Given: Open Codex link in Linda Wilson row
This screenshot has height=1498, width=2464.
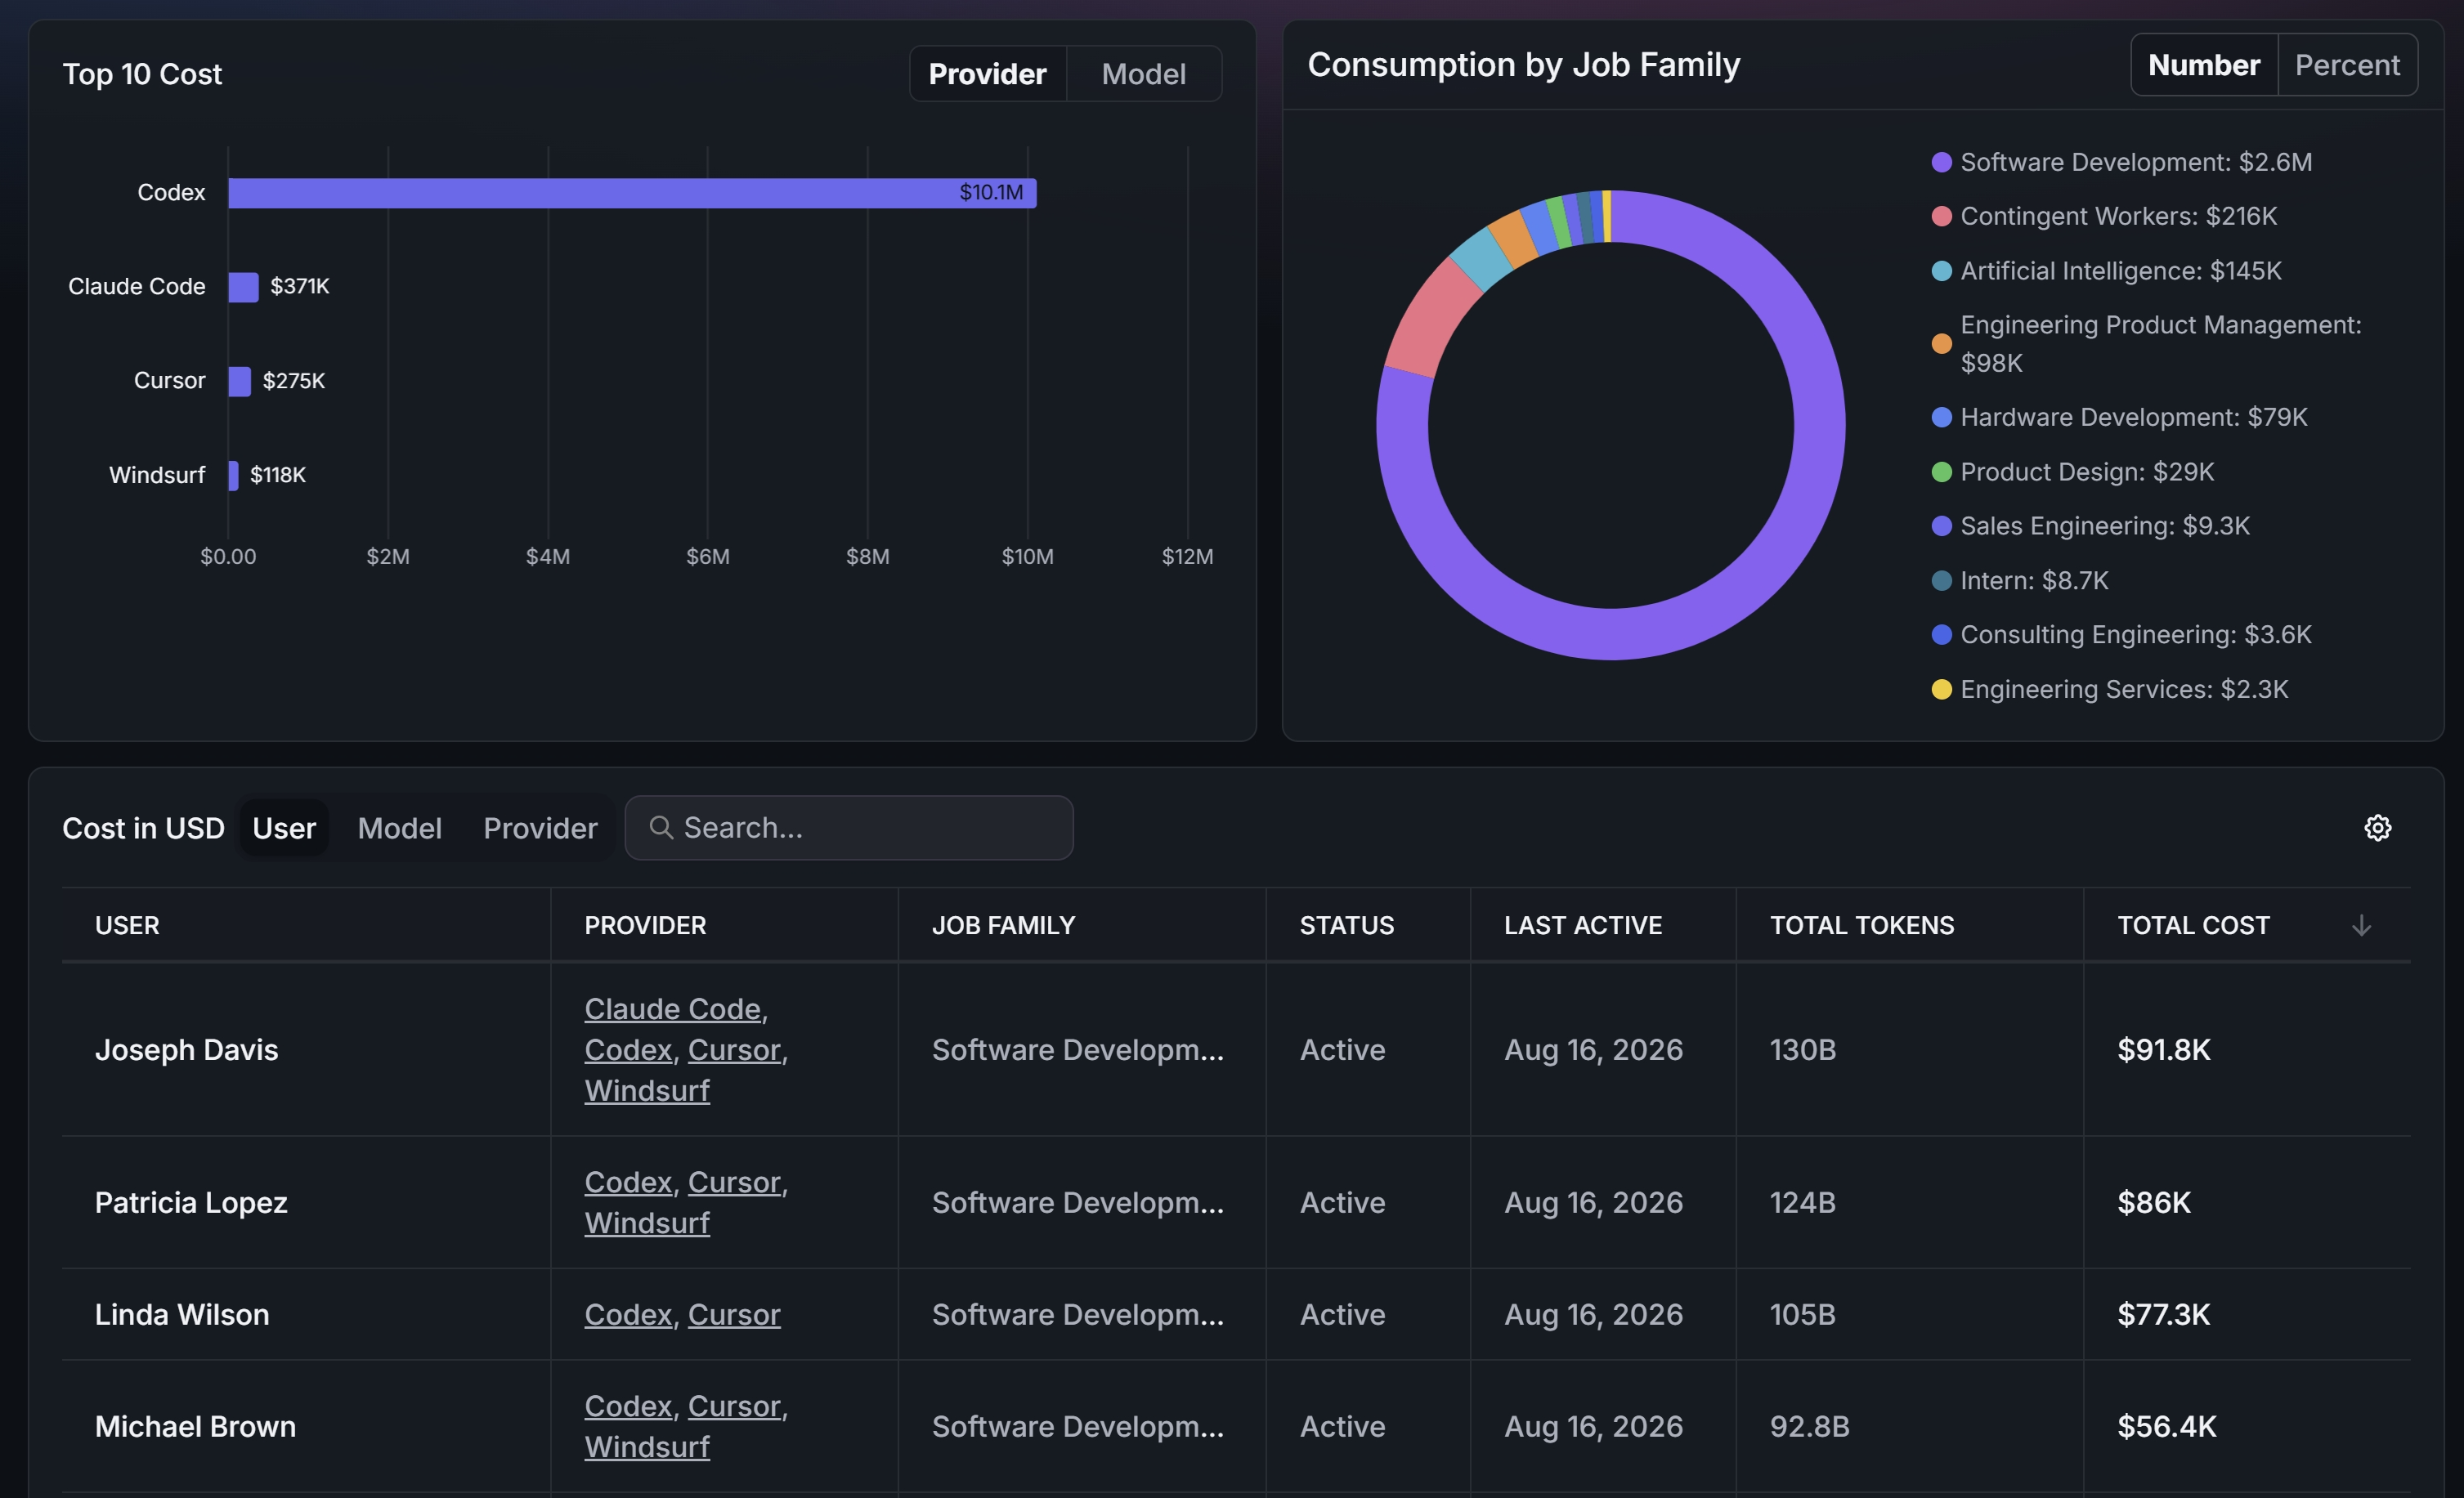Looking at the screenshot, I should pyautogui.click(x=628, y=1314).
